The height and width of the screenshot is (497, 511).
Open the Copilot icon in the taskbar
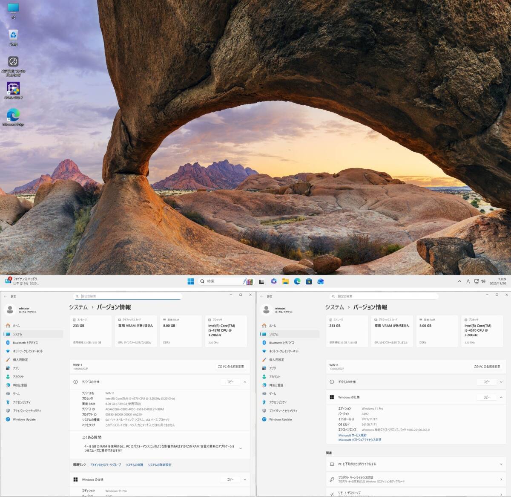274,281
